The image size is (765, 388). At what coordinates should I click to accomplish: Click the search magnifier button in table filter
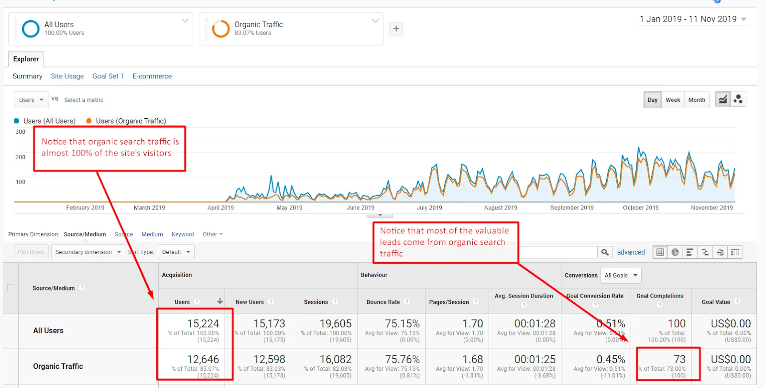(605, 252)
